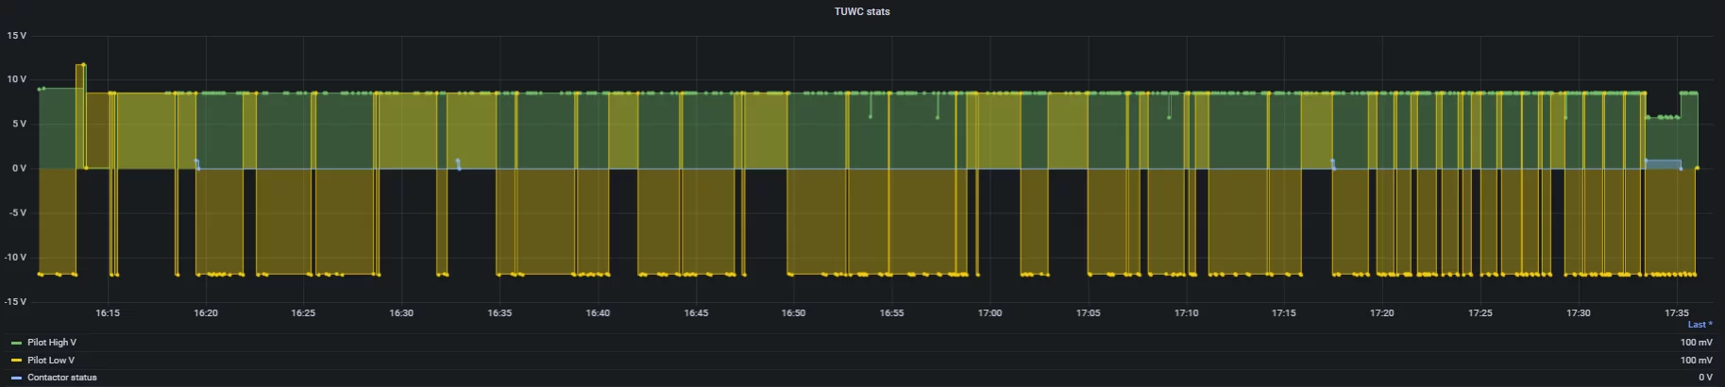Click the 16:15 time axis label

click(108, 313)
